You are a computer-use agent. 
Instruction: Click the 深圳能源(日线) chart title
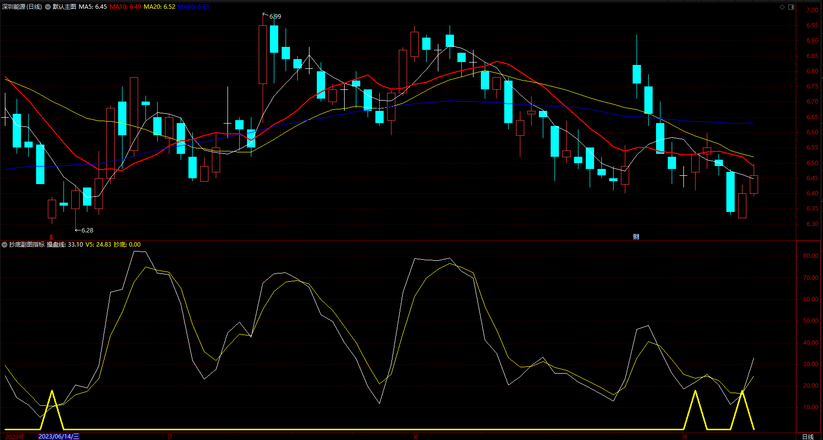(22, 7)
